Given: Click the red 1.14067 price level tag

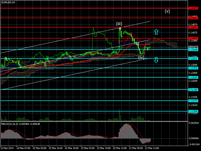Looking at the screenshot, I should 193,39.
